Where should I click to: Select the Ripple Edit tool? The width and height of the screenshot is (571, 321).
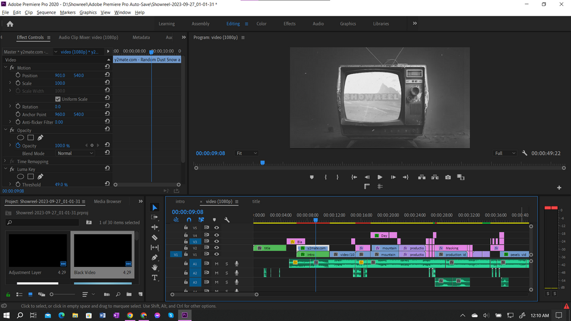point(155,227)
